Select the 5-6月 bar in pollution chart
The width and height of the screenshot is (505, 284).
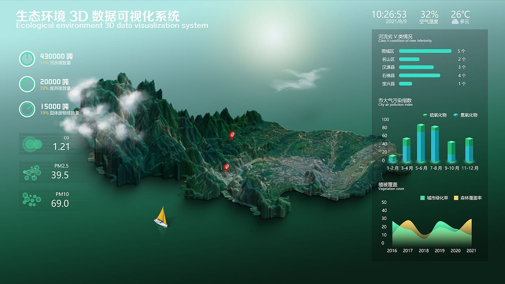[x=421, y=142]
